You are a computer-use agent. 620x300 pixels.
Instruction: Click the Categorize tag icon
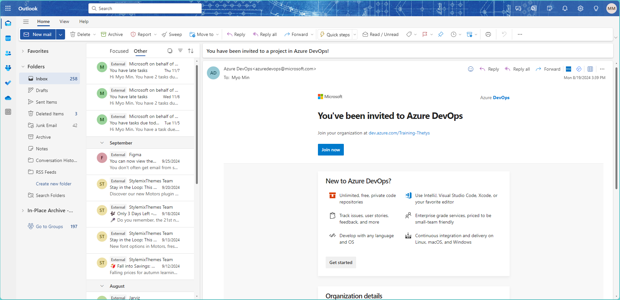coord(409,34)
